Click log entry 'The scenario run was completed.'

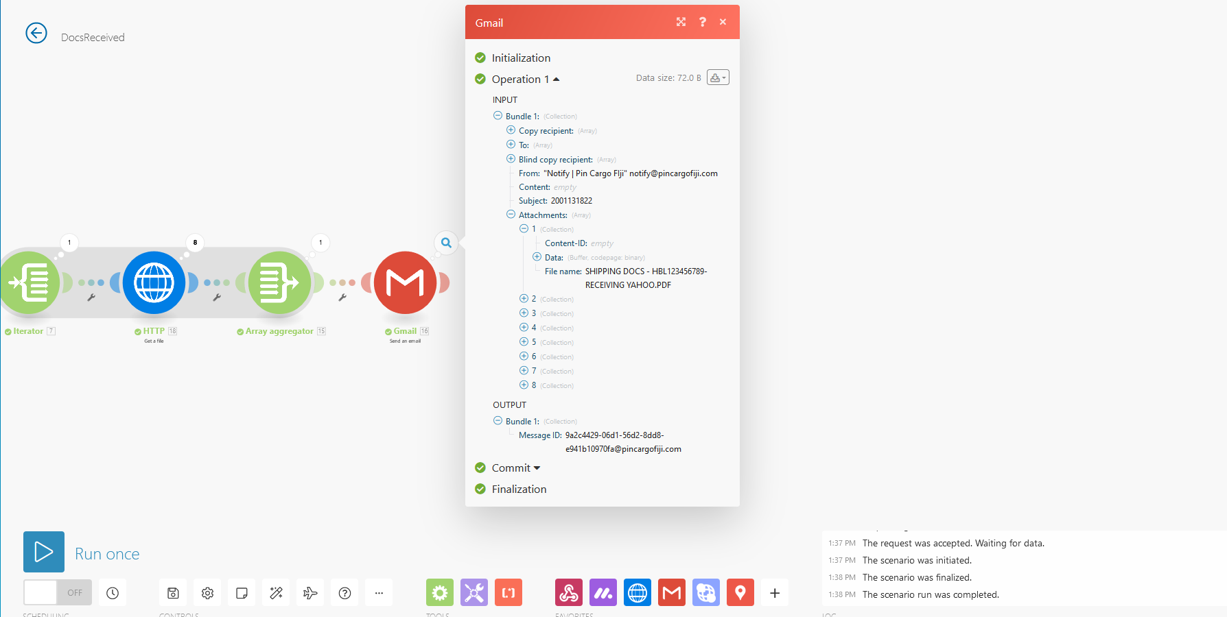pos(931,594)
